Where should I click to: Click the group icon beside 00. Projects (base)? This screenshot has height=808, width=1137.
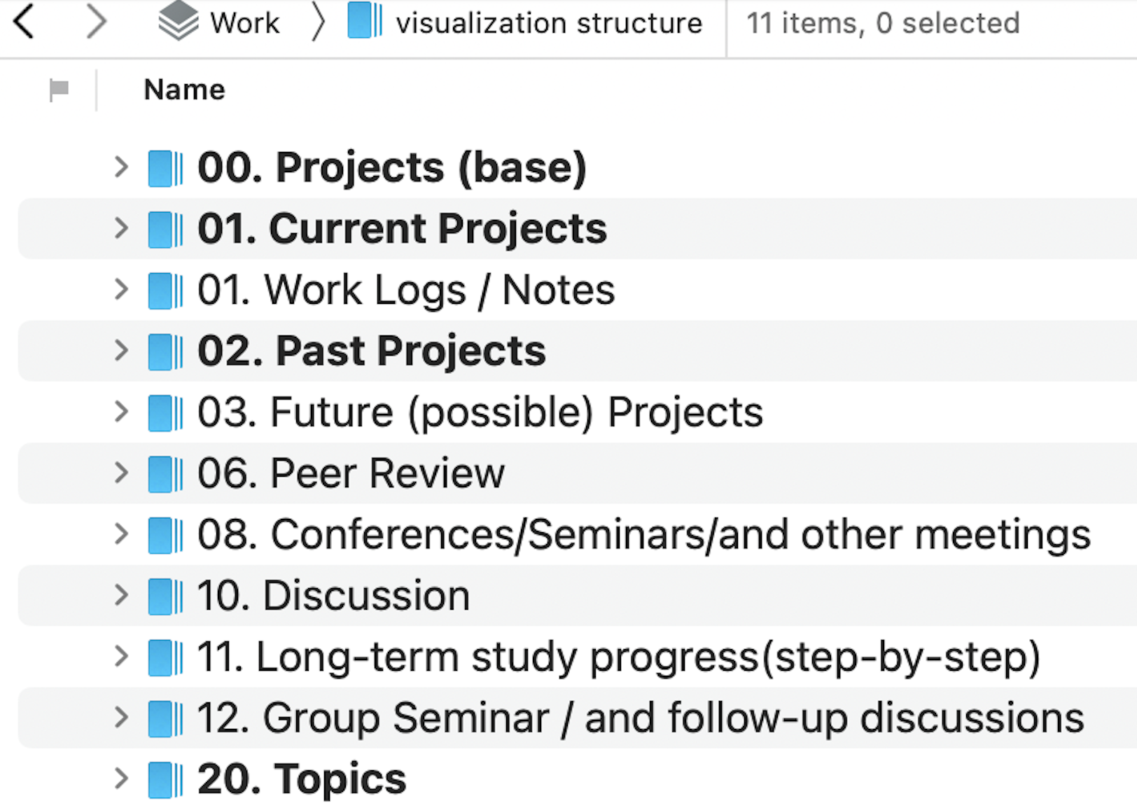pyautogui.click(x=165, y=169)
